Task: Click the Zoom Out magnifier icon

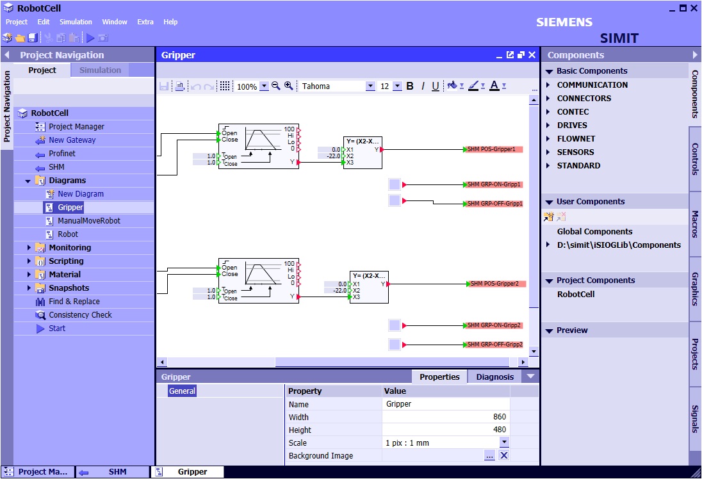Action: [x=276, y=86]
